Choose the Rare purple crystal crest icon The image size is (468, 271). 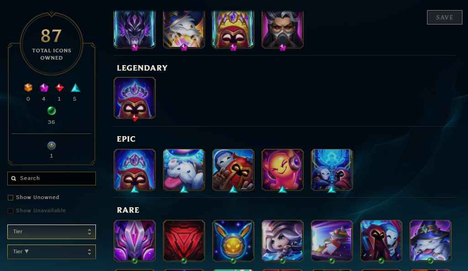tap(135, 240)
